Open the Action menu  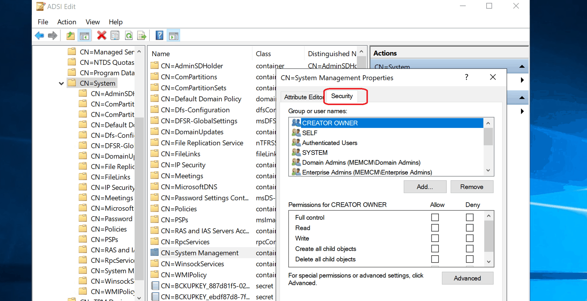pyautogui.click(x=67, y=22)
